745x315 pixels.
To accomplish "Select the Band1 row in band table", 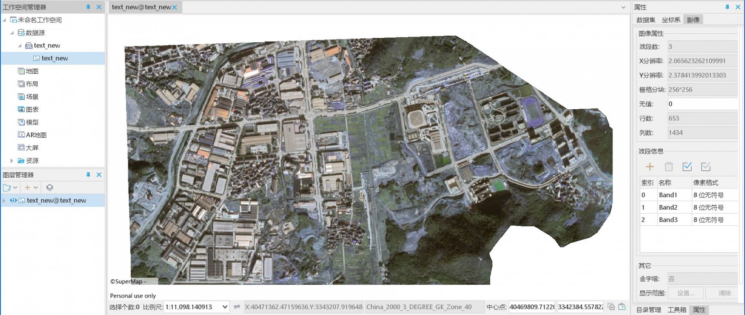I will 689,195.
